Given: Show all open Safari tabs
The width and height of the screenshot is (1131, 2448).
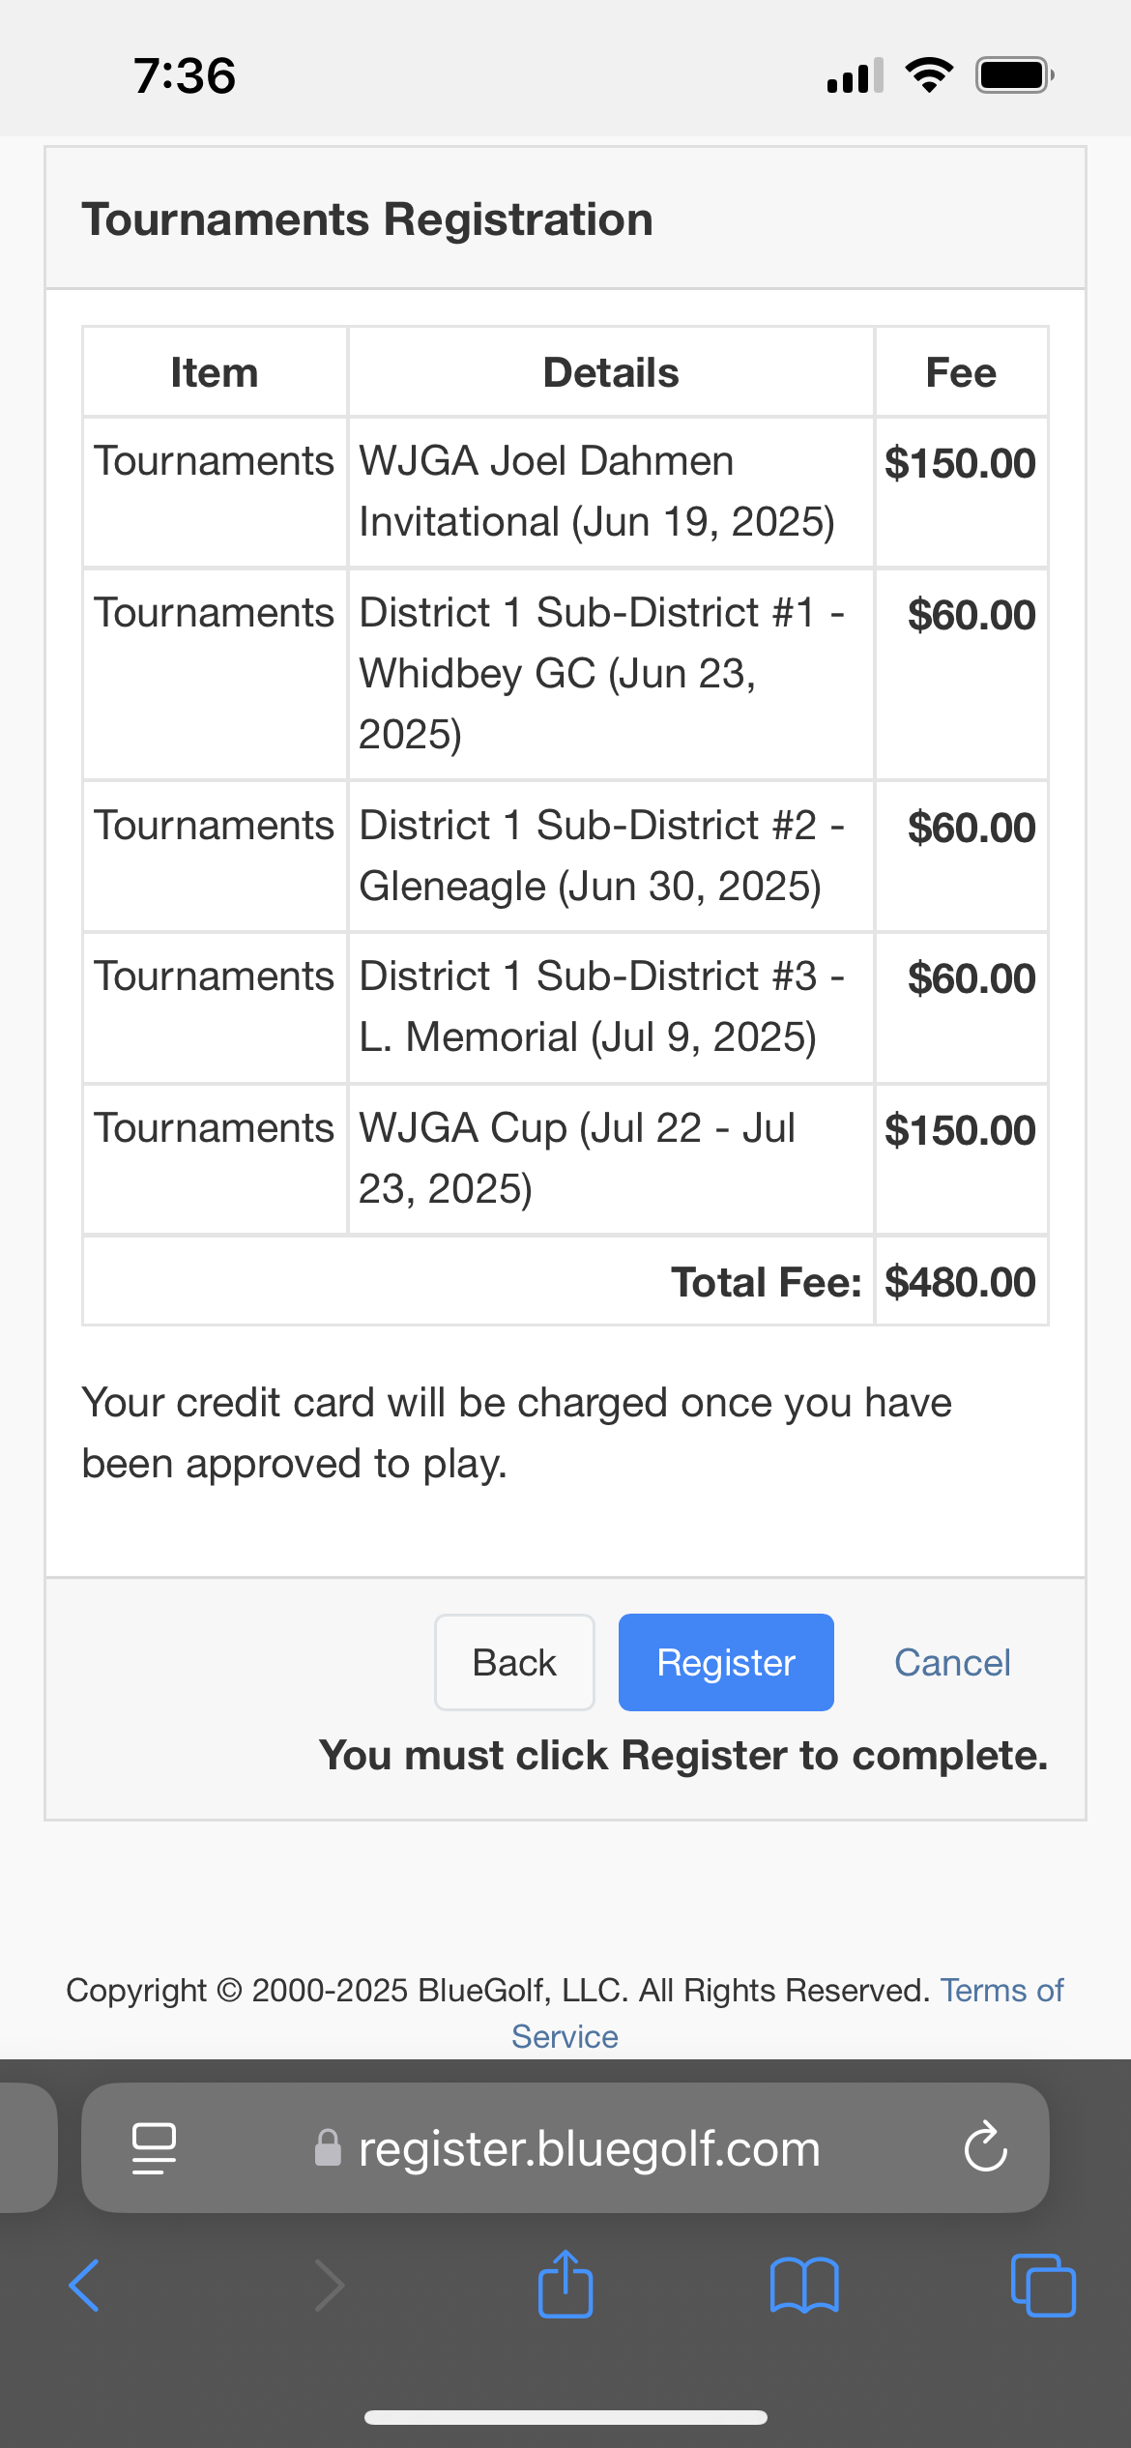Looking at the screenshot, I should click(1042, 2286).
